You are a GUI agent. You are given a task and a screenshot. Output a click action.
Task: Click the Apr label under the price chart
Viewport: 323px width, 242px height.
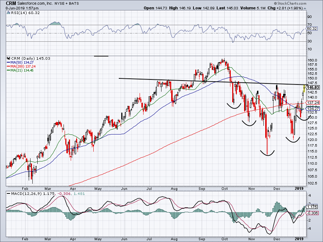73,189
